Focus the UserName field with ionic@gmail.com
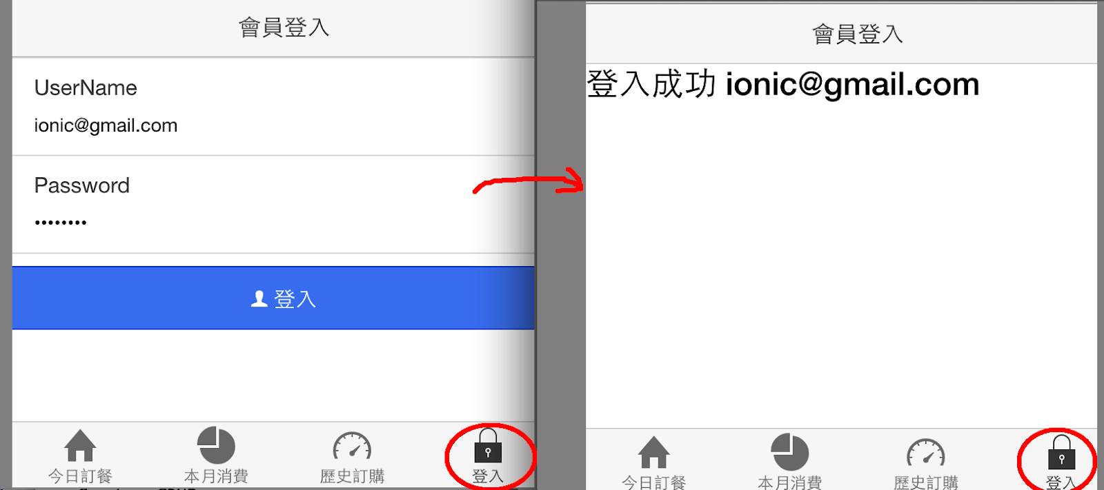The height and width of the screenshot is (490, 1104). 273,107
